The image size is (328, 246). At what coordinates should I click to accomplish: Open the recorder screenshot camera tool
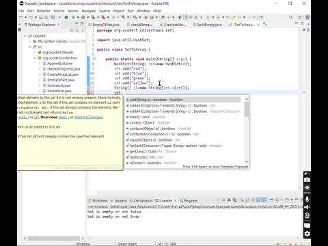(x=307, y=180)
